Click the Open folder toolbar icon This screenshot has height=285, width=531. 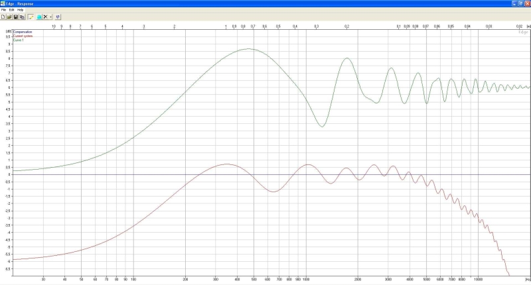coord(9,17)
